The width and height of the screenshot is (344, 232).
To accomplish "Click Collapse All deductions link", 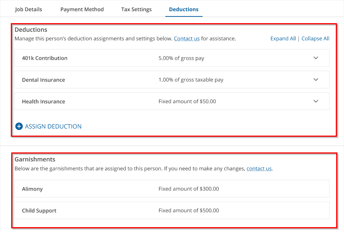I will pyautogui.click(x=315, y=39).
